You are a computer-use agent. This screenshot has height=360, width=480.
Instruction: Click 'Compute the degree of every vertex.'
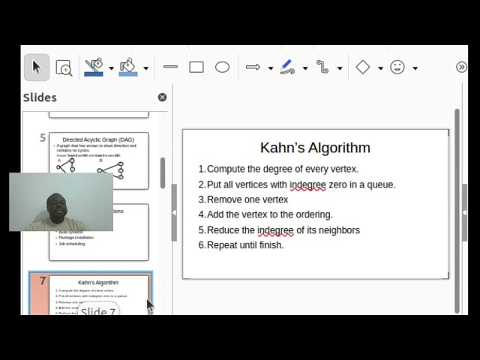click(x=283, y=169)
